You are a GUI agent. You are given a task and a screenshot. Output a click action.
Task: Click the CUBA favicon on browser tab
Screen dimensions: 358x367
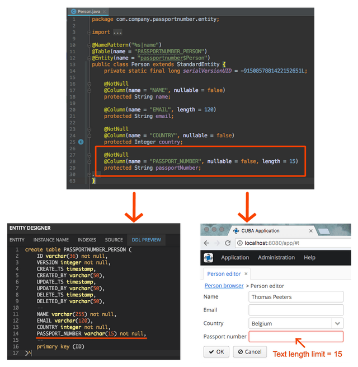(236, 231)
